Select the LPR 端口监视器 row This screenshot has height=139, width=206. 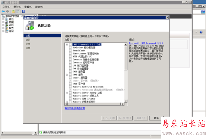pos(80,66)
